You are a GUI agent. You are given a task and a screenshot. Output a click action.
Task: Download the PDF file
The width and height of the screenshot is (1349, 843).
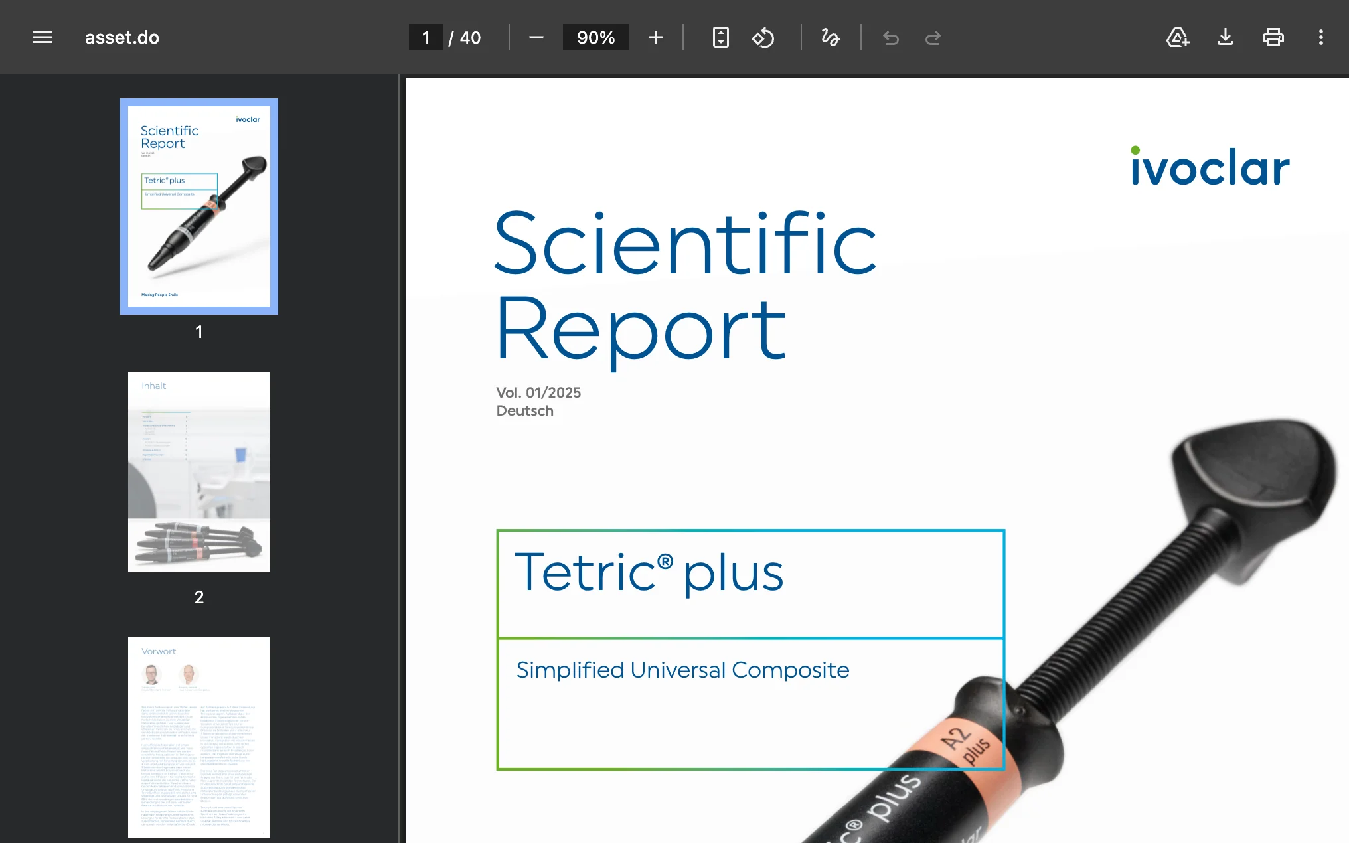(x=1226, y=37)
